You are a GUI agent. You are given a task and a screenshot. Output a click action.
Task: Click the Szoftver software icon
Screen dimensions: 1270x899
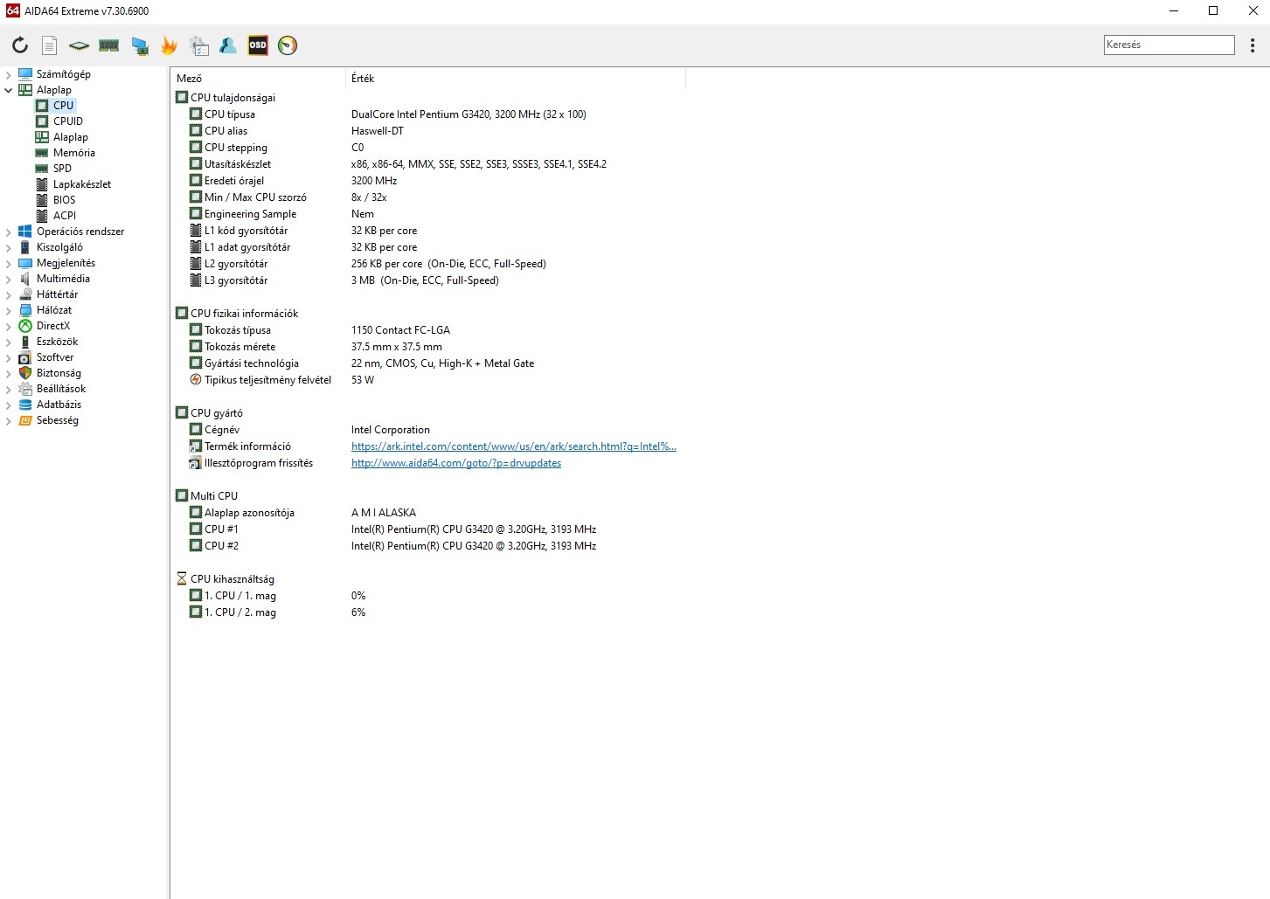pyautogui.click(x=25, y=357)
